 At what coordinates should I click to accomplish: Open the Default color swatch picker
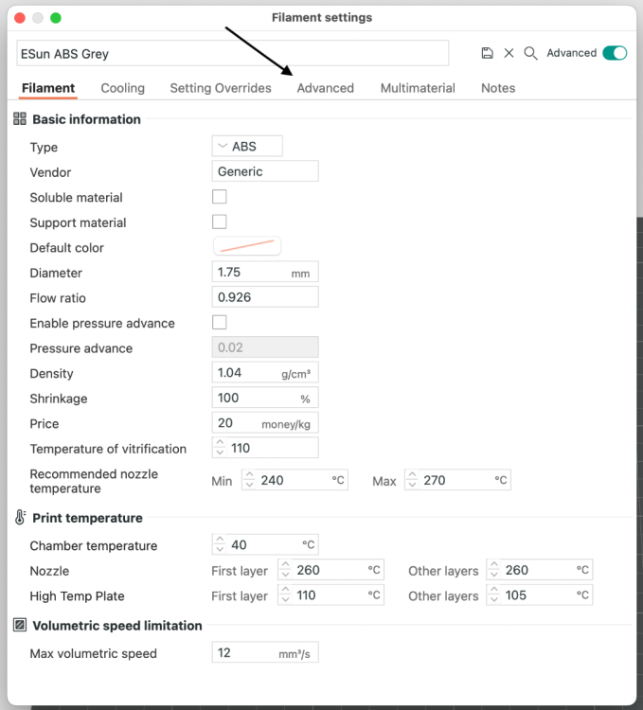[247, 247]
